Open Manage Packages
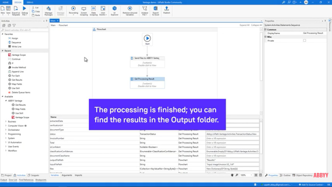Screen dimensions: 332x187 [48, 11]
